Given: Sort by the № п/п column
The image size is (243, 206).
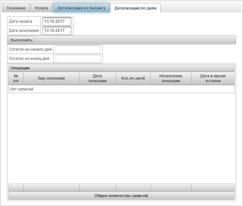Looking at the screenshot, I should [x=16, y=78].
